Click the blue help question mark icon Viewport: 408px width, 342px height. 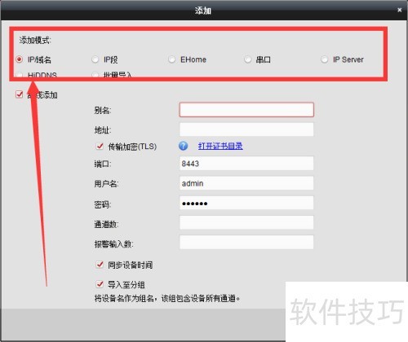(184, 146)
